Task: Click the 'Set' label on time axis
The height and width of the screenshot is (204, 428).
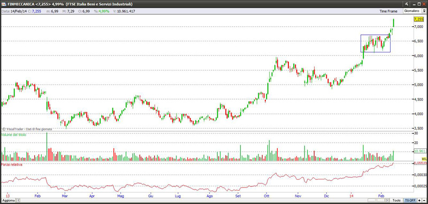Action: [238, 196]
